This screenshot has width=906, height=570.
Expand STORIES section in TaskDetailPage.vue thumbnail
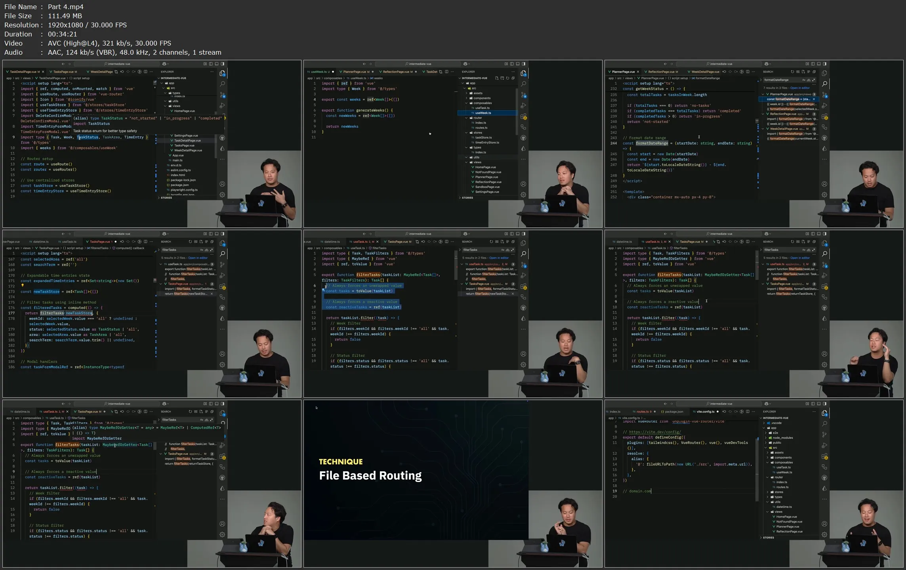(159, 198)
